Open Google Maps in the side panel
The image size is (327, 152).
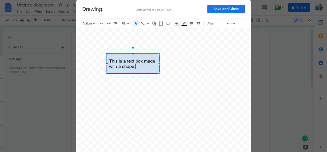click(321, 76)
